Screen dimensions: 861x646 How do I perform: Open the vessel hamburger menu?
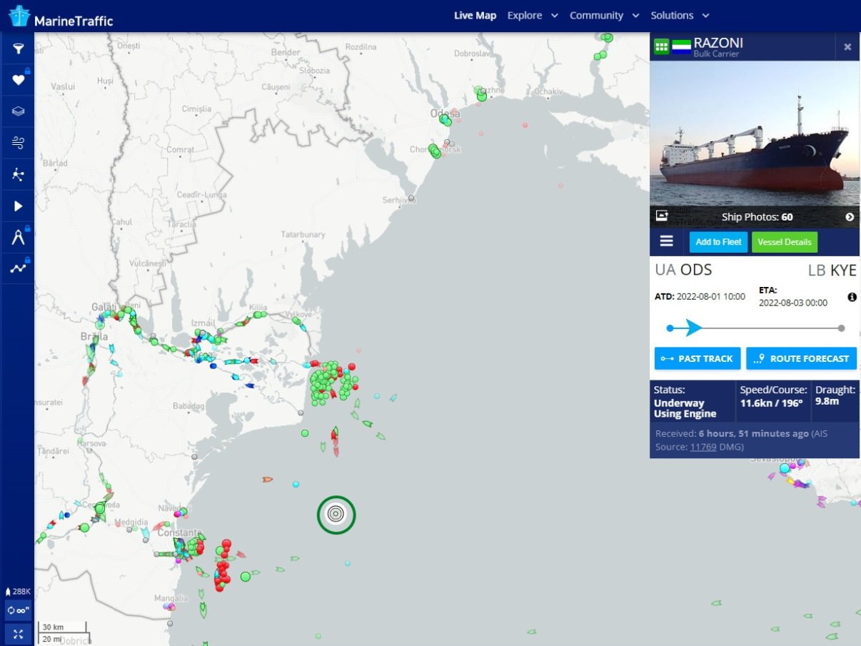coord(666,241)
